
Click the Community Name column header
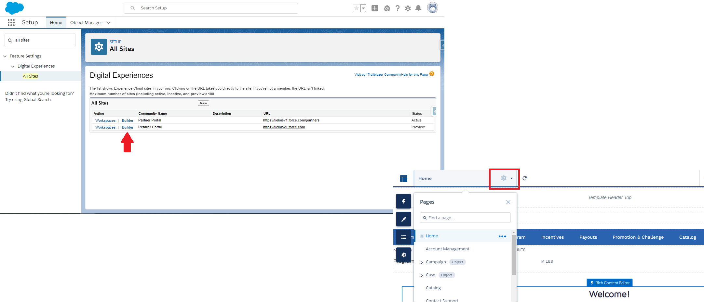coord(153,114)
